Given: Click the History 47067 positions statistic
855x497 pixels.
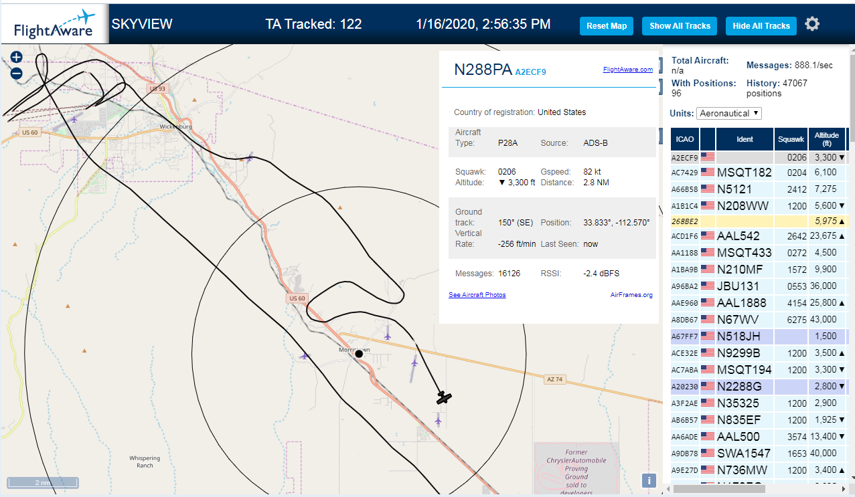Looking at the screenshot, I should 777,88.
